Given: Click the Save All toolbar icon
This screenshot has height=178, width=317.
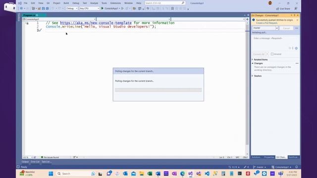Looking at the screenshot, I should [x=48, y=8].
